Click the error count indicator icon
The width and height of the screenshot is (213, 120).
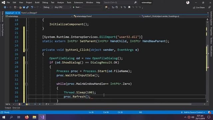[19, 104]
